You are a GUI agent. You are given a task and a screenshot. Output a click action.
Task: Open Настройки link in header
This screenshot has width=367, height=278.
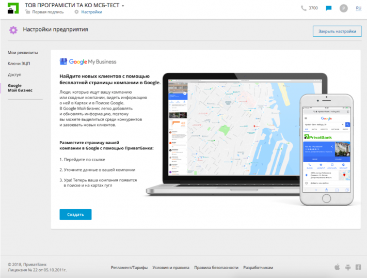coord(91,12)
